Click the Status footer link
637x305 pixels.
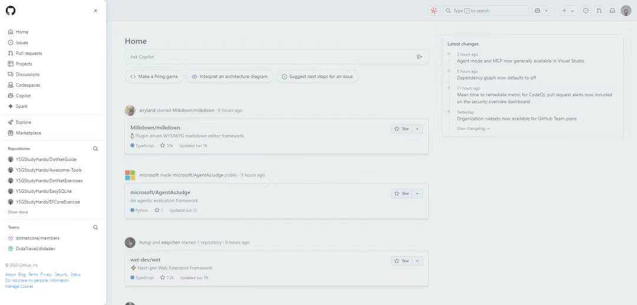(x=75, y=274)
